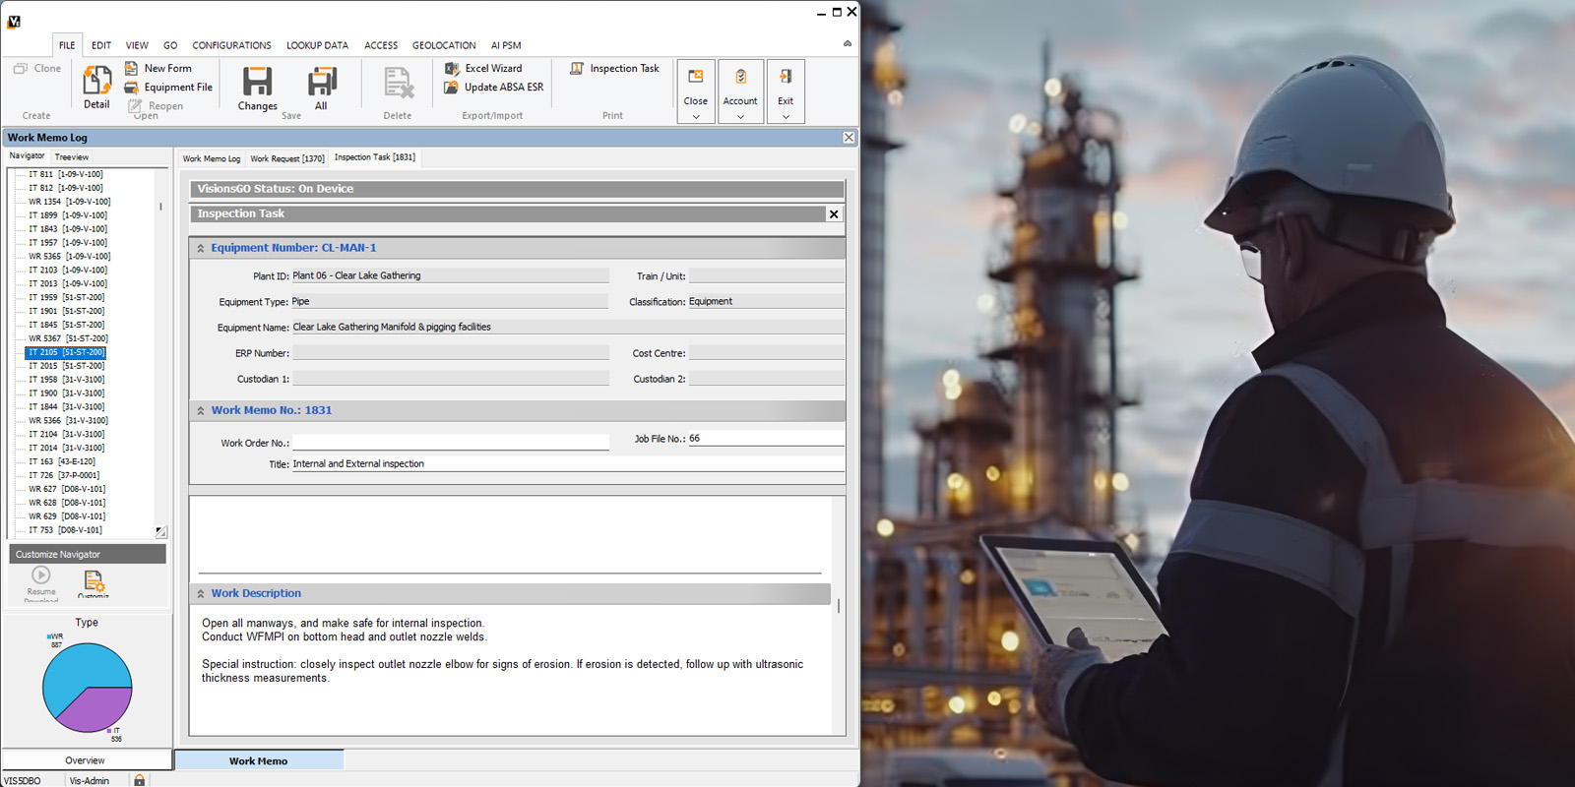This screenshot has width=1575, height=787.
Task: Click the Save All icon
Action: coord(321,82)
